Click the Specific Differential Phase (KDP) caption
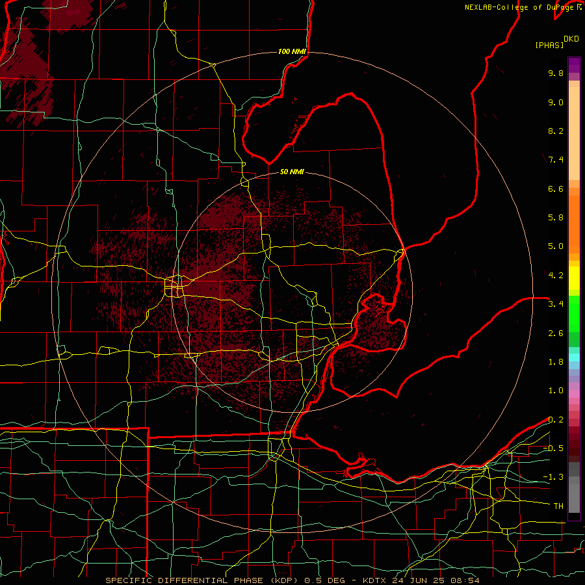 (x=202, y=580)
